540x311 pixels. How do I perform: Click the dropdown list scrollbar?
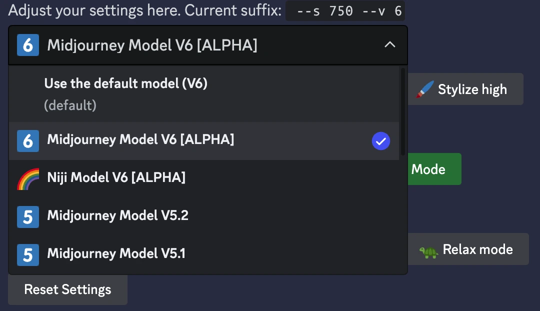[x=403, y=111]
